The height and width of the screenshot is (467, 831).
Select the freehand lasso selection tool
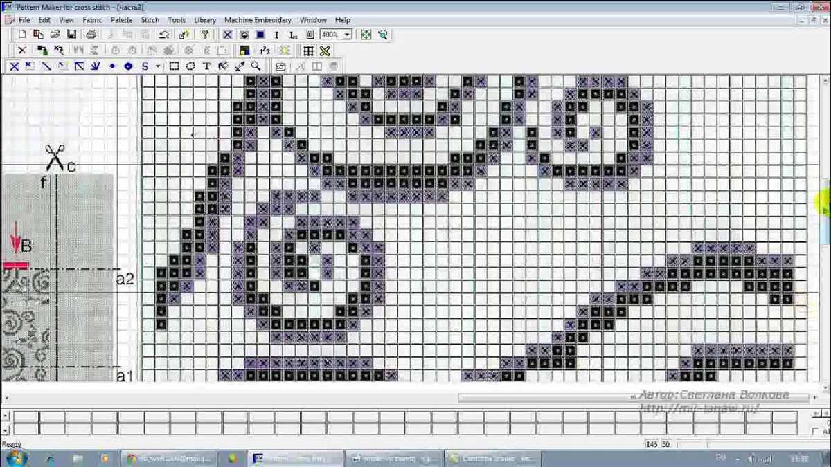tap(190, 66)
